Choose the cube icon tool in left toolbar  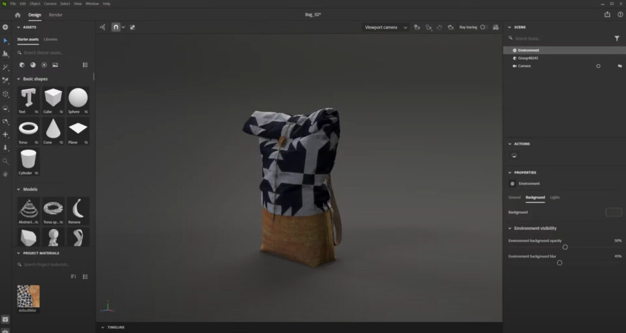[x=5, y=94]
